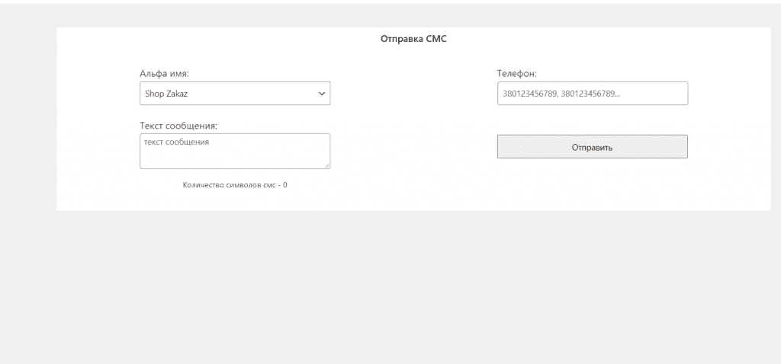The height and width of the screenshot is (364, 781).
Task: Click the Количество символов смс counter text
Action: [235, 185]
